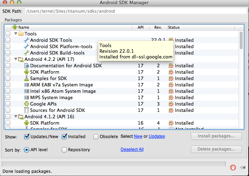Click the Status column header
Image resolution: width=249 pixels, height=176 pixels.
pyautogui.click(x=174, y=27)
